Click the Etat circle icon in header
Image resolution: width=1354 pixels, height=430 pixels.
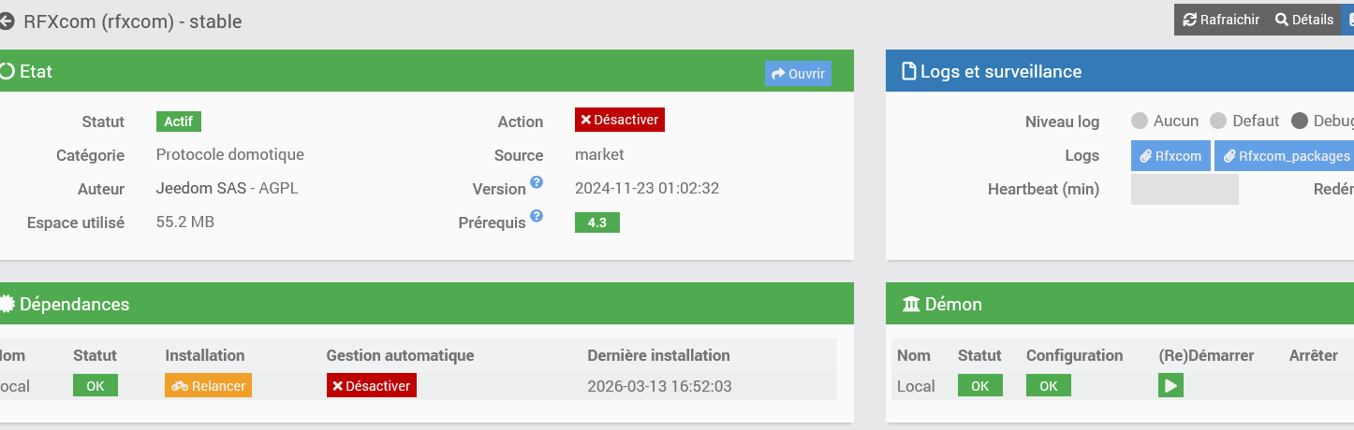pos(7,71)
